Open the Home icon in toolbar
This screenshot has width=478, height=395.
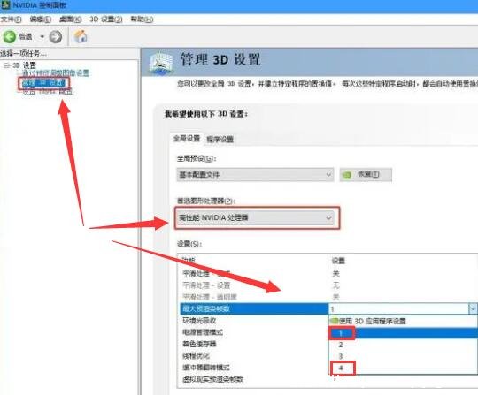[81, 36]
